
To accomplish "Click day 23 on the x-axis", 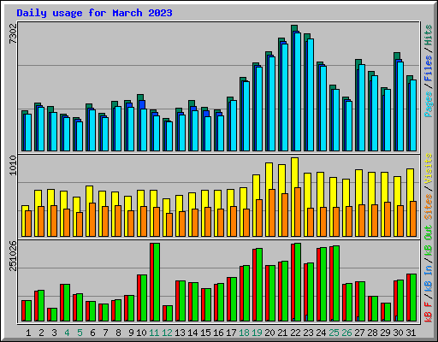I will [308, 333].
